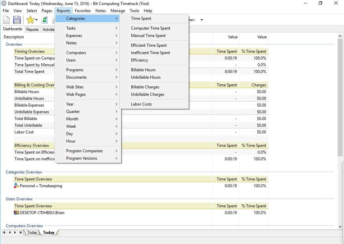Expand the Quarter submenu
Screen dimensions: 344x244
pyautogui.click(x=88, y=112)
